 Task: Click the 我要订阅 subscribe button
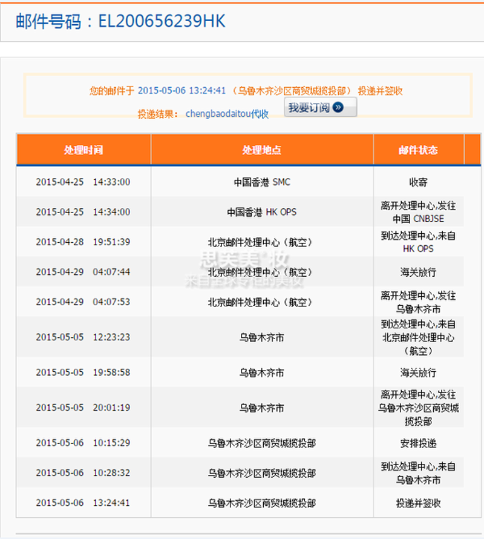point(320,107)
